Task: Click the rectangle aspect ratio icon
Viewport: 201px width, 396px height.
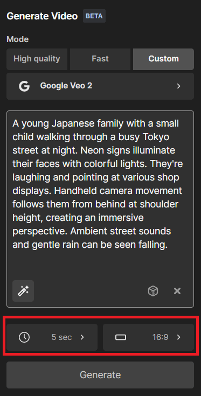Action: tap(121, 337)
